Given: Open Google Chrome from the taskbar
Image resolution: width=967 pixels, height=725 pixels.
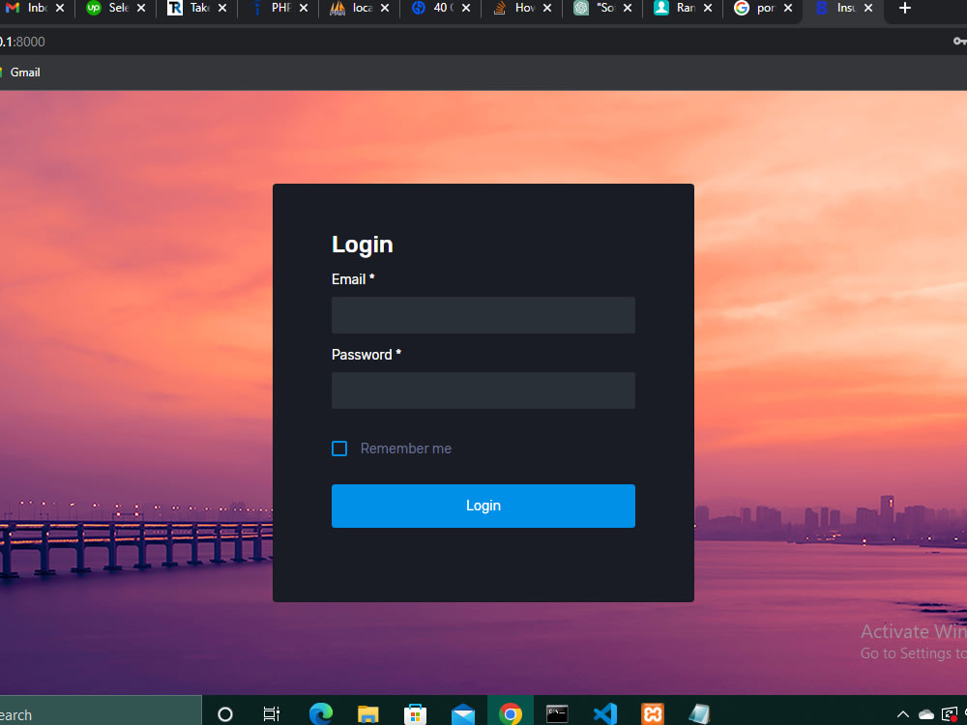Looking at the screenshot, I should pos(510,713).
